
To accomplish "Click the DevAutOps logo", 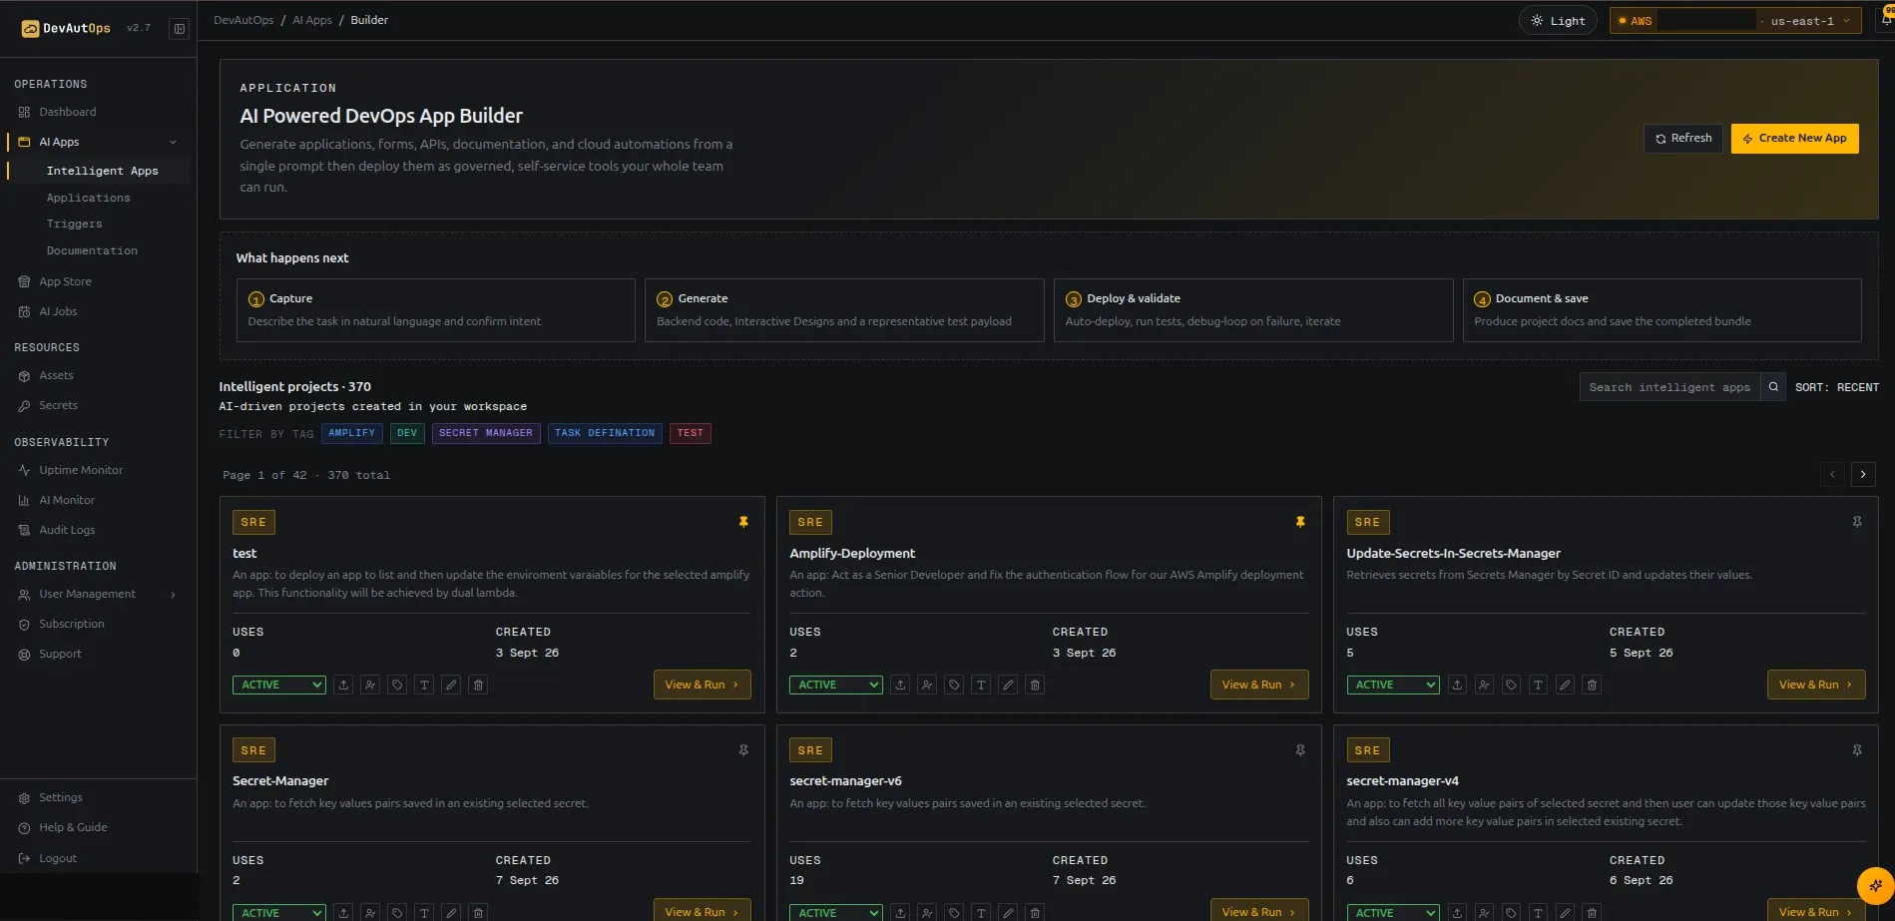I will tap(66, 28).
